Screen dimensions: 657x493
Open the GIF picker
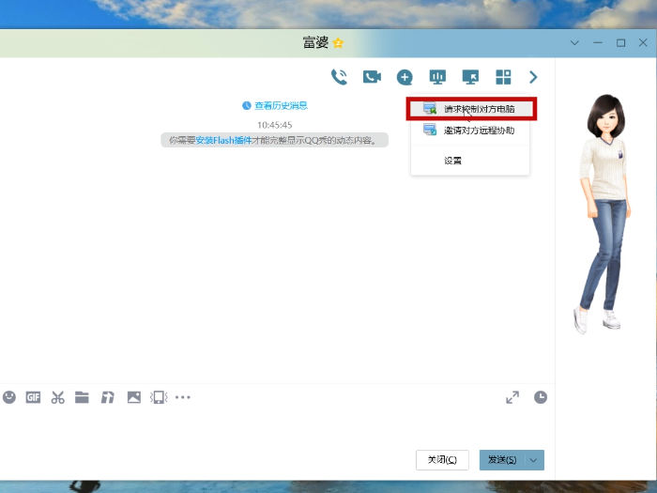(33, 397)
